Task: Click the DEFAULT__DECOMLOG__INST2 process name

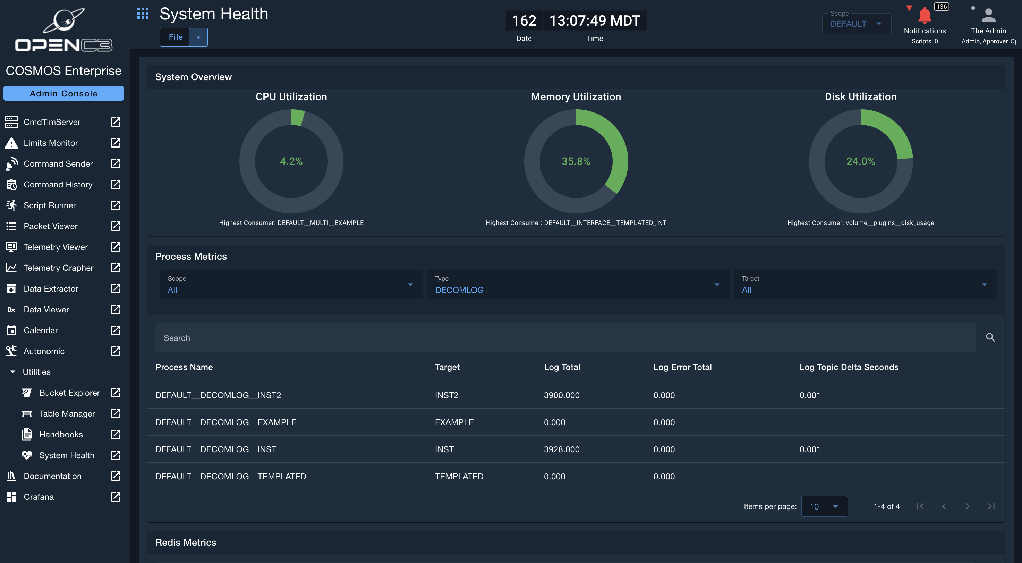Action: click(x=218, y=395)
